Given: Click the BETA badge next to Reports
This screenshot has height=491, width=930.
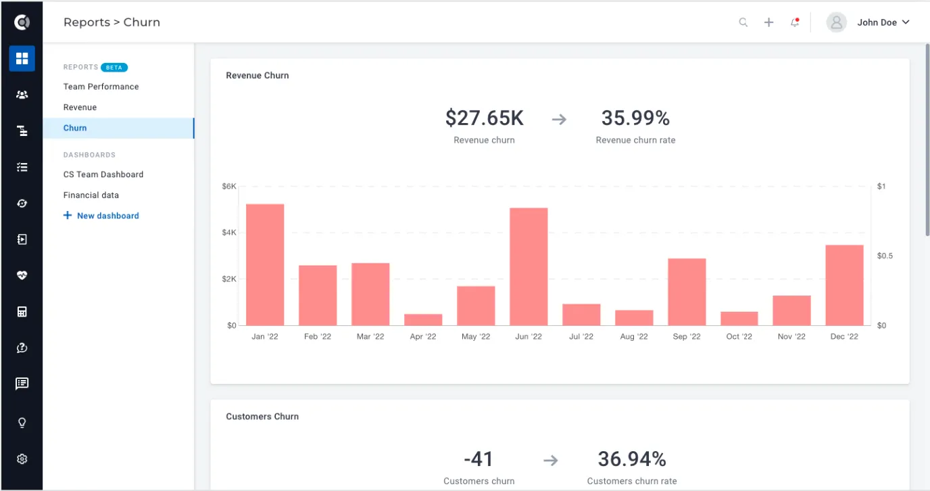Looking at the screenshot, I should (x=114, y=68).
